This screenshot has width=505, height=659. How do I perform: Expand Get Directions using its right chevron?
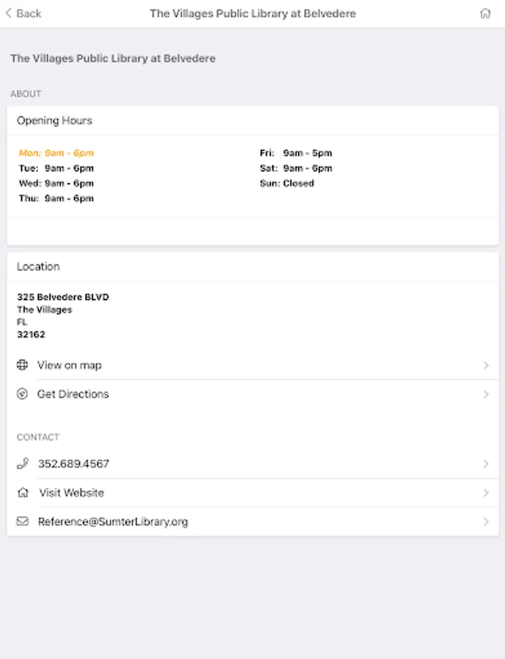(x=486, y=394)
